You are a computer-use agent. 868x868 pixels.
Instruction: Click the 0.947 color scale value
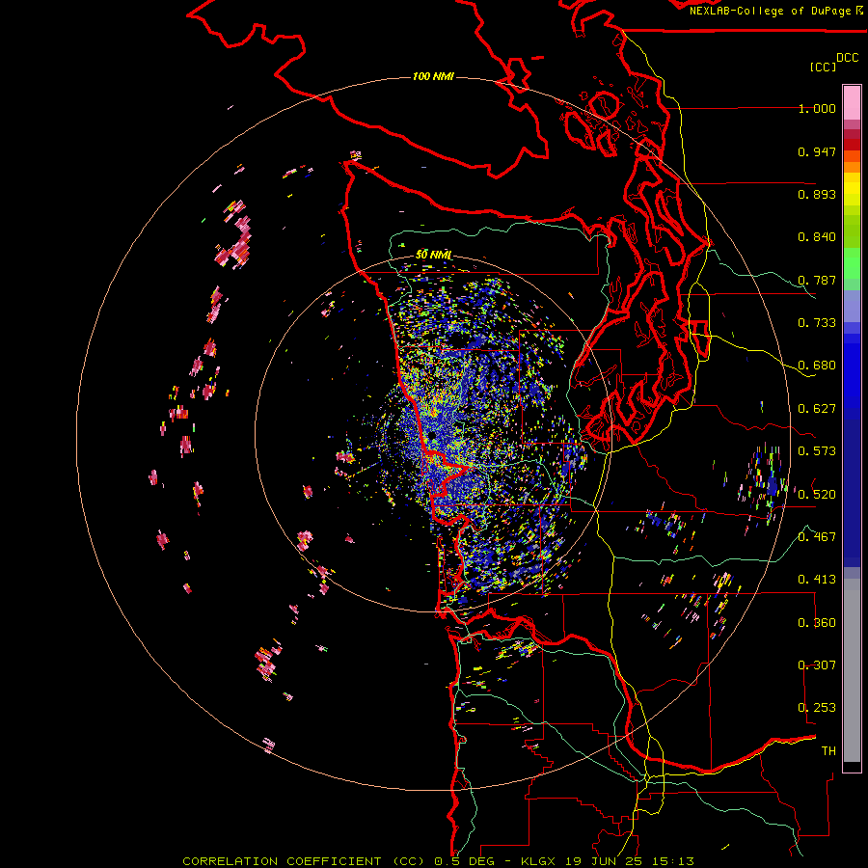point(817,151)
